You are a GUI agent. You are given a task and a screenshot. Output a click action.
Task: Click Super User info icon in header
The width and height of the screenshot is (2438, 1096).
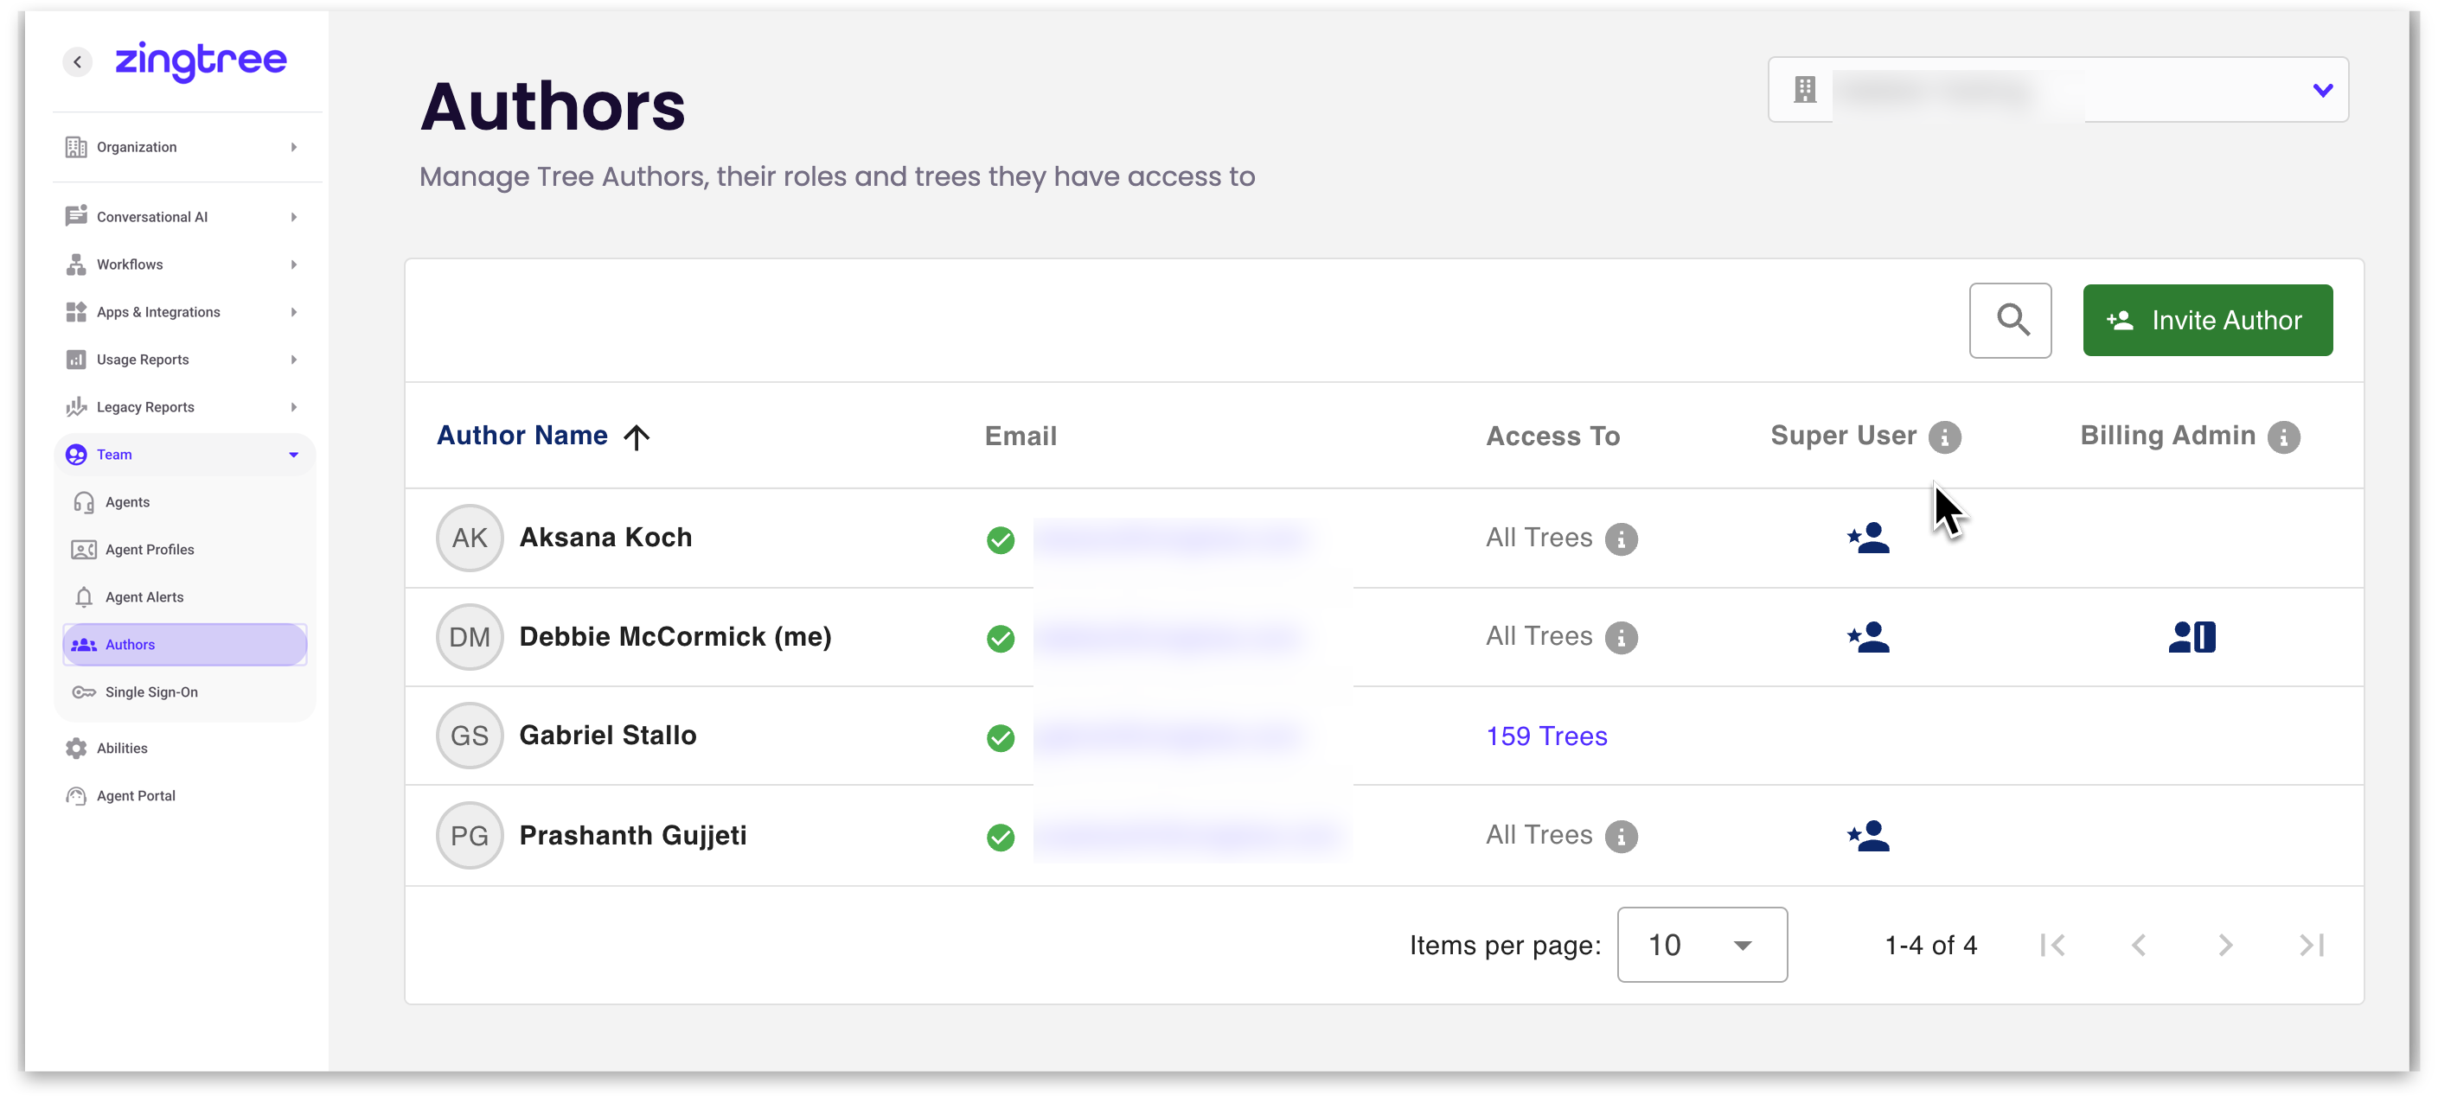pyautogui.click(x=1944, y=436)
